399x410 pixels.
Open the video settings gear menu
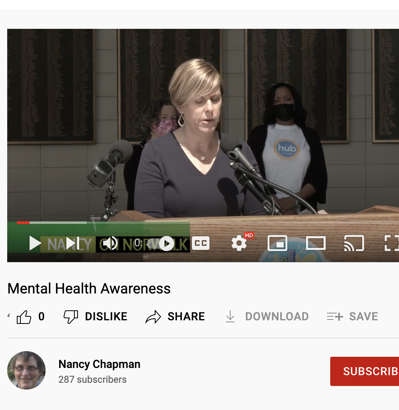[x=239, y=243]
